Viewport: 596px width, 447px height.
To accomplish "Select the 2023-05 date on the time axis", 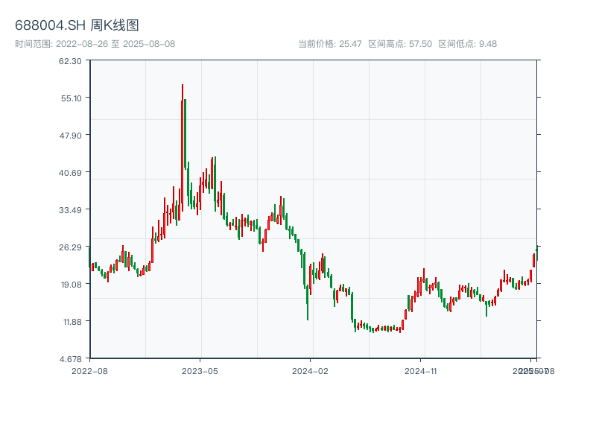I will pos(200,370).
